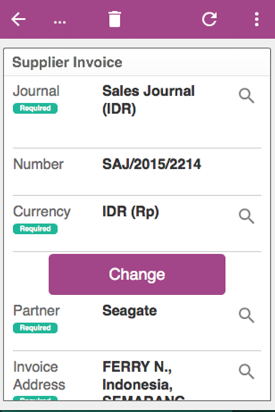Viewport: 275px width, 412px height.
Task: Click the Supplier Invoice panel header
Action: tap(137, 62)
